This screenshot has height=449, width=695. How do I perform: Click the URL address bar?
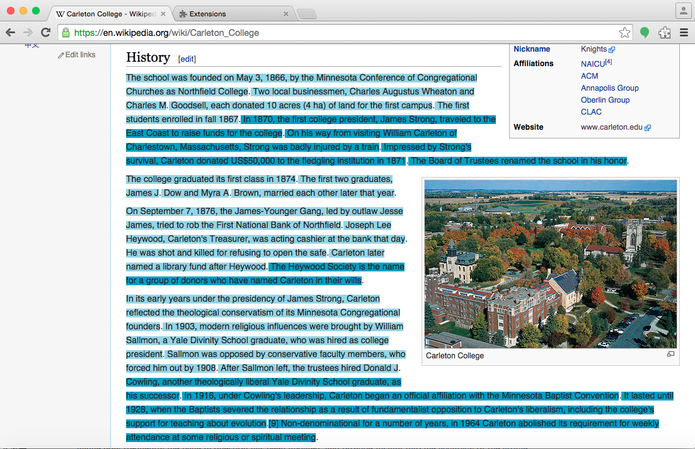pos(340,33)
